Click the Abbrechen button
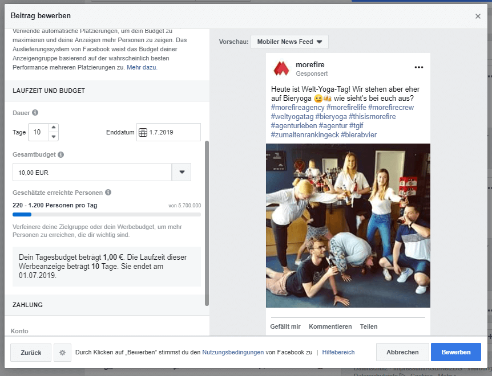 click(402, 352)
